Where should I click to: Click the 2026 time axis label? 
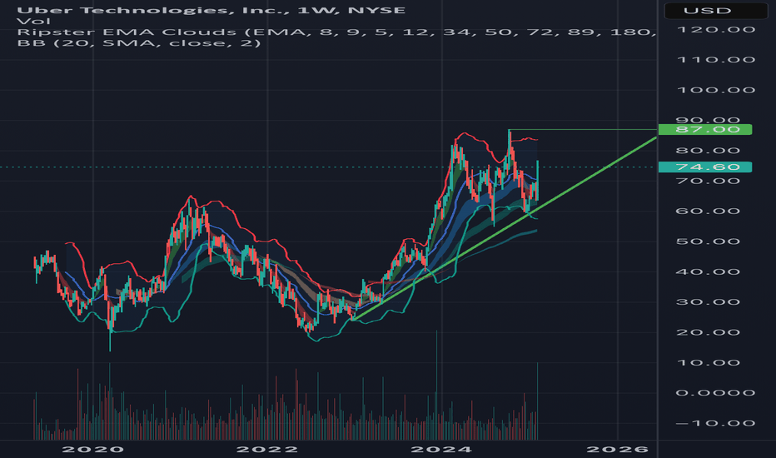[x=617, y=449]
